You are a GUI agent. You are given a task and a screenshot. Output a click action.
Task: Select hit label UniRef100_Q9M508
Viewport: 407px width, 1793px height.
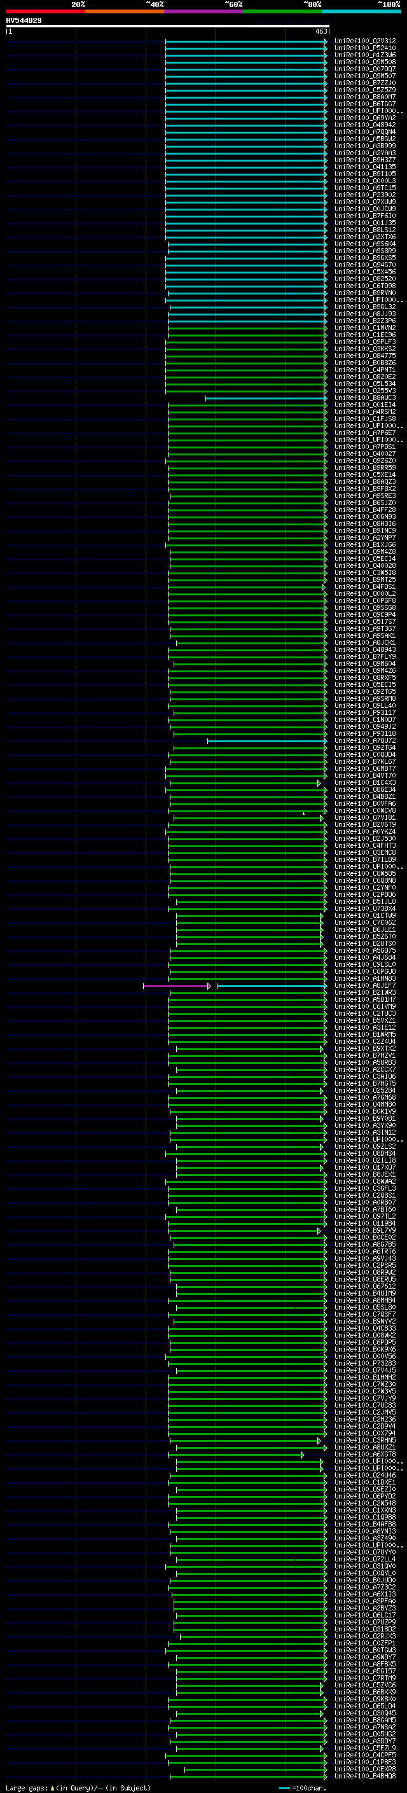[365, 62]
